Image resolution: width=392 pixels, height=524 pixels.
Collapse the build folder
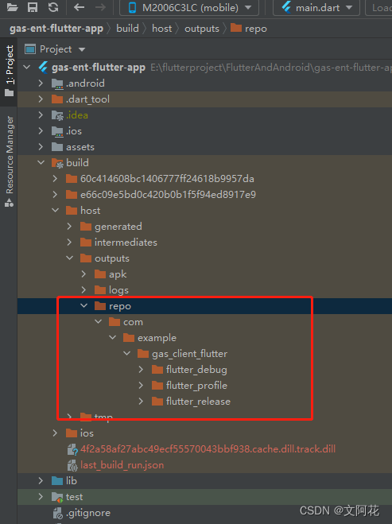coord(41,162)
